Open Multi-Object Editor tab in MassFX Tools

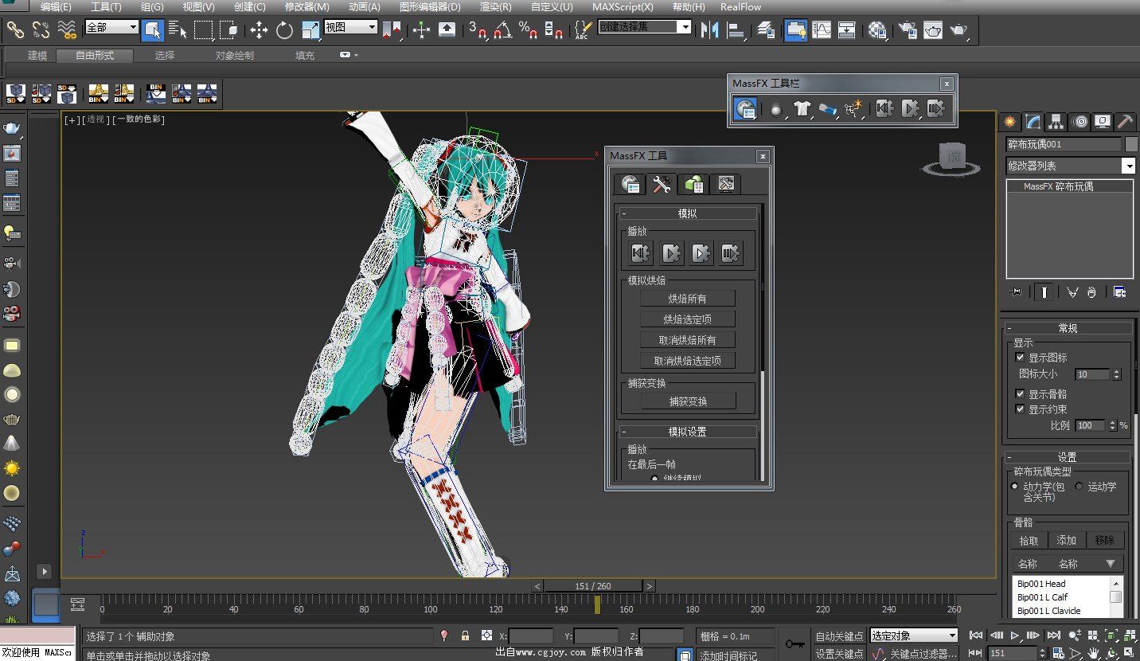(x=694, y=185)
